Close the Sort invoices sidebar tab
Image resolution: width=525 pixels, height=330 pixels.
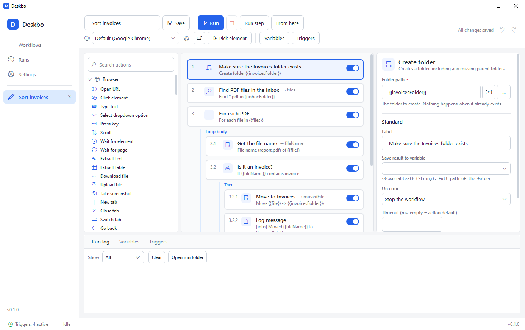click(x=70, y=97)
